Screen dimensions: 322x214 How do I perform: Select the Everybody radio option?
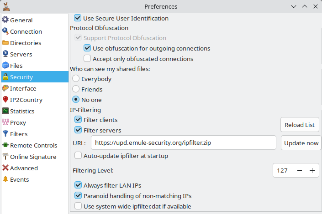pos(76,79)
